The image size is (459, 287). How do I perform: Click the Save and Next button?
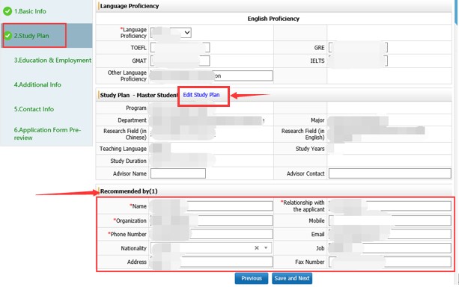click(292, 278)
